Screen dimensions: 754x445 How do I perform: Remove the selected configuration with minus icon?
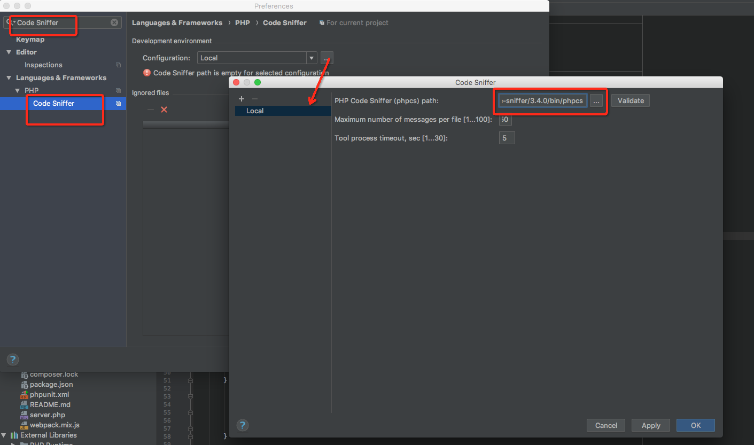(x=254, y=99)
